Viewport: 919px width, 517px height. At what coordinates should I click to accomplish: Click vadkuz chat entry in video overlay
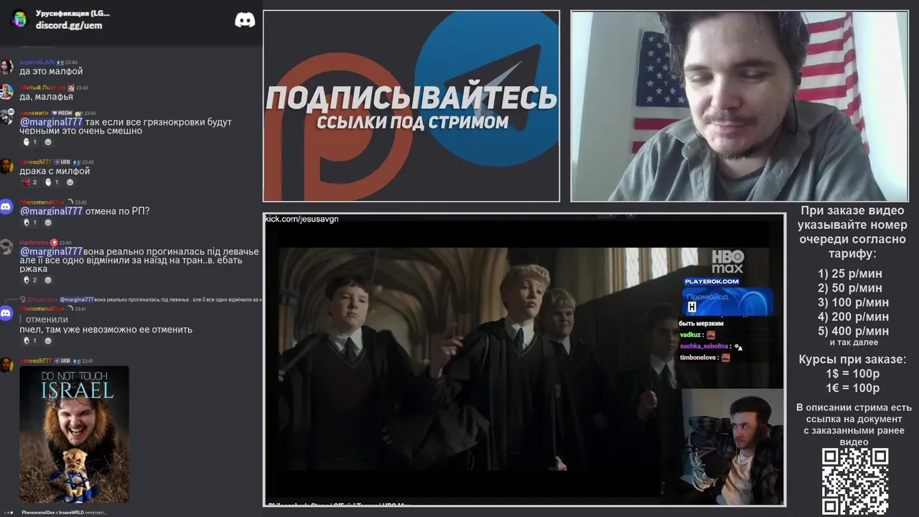coord(697,335)
